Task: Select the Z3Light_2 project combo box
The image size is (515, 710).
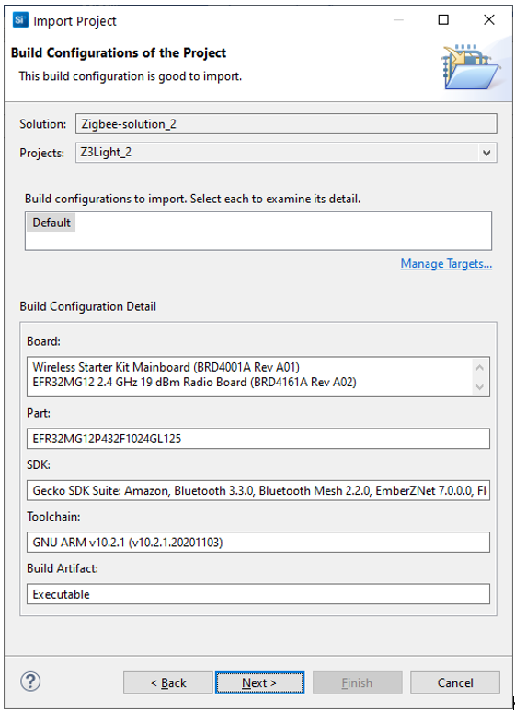Action: coord(286,153)
